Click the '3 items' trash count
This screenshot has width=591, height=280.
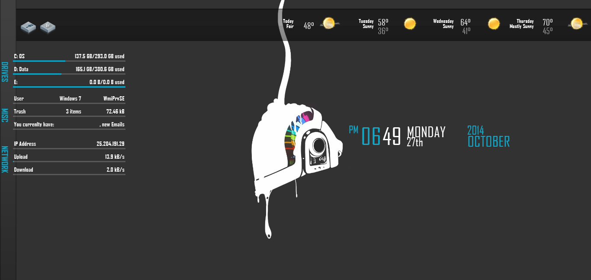[74, 111]
